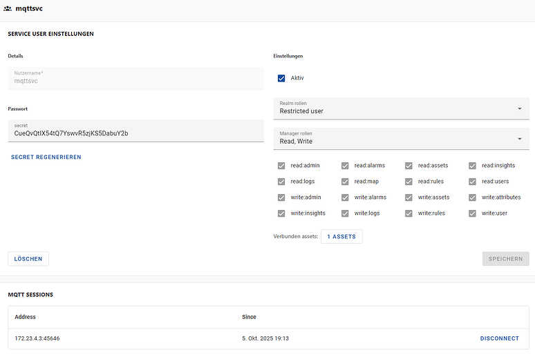Click the Manager rollen dropdown arrow
Screen dimensions: 535x357
519,139
